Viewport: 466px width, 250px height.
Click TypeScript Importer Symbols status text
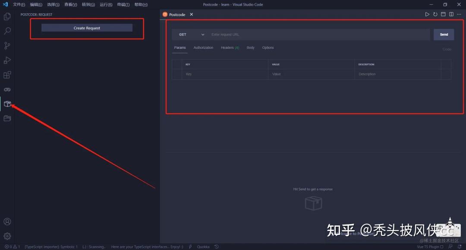[x=51, y=247]
